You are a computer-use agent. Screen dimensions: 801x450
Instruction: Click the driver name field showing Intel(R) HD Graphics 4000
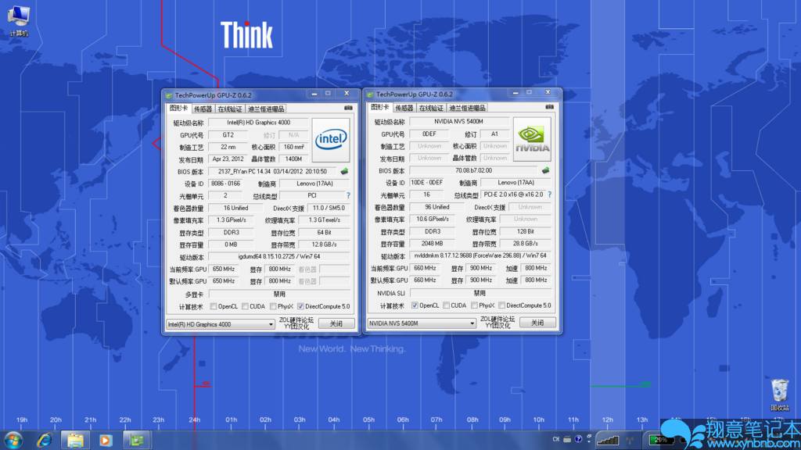pyautogui.click(x=258, y=123)
